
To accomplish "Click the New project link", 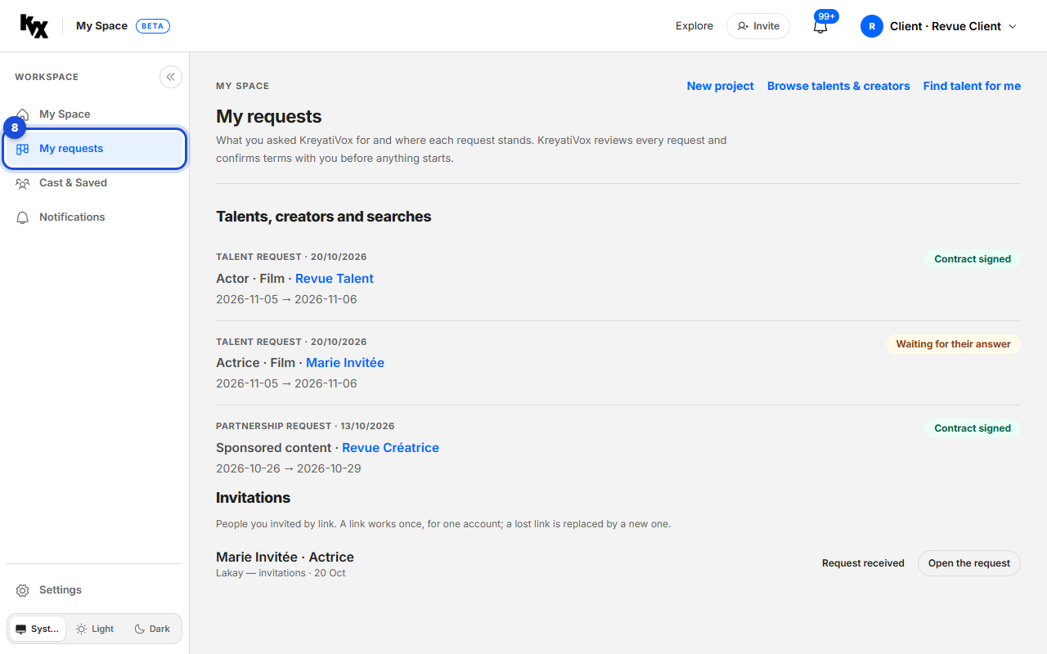I will pos(721,86).
